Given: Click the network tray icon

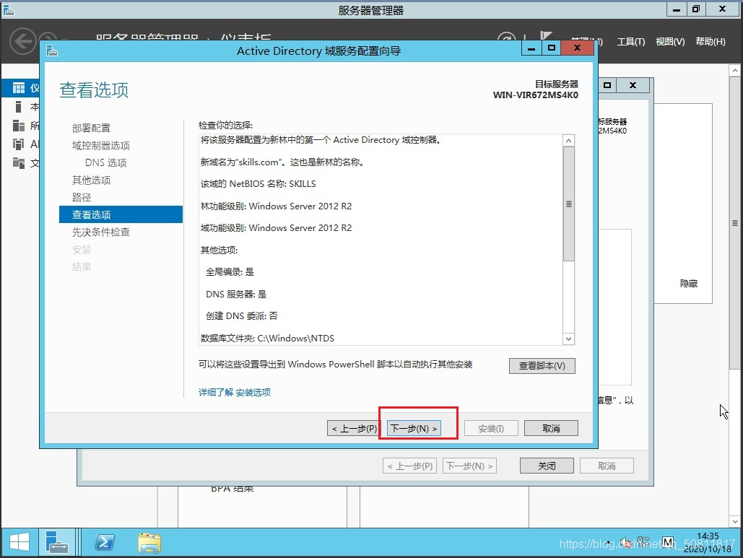Looking at the screenshot, I should [643, 541].
